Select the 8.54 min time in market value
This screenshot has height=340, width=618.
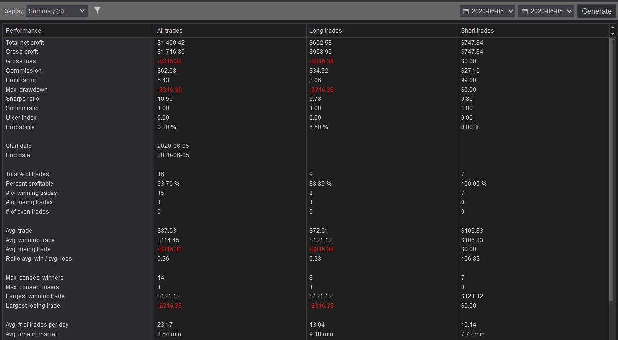click(169, 334)
